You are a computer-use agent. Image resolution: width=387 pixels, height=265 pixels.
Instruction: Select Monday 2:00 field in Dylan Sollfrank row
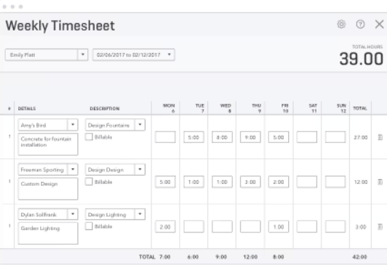pos(165,227)
